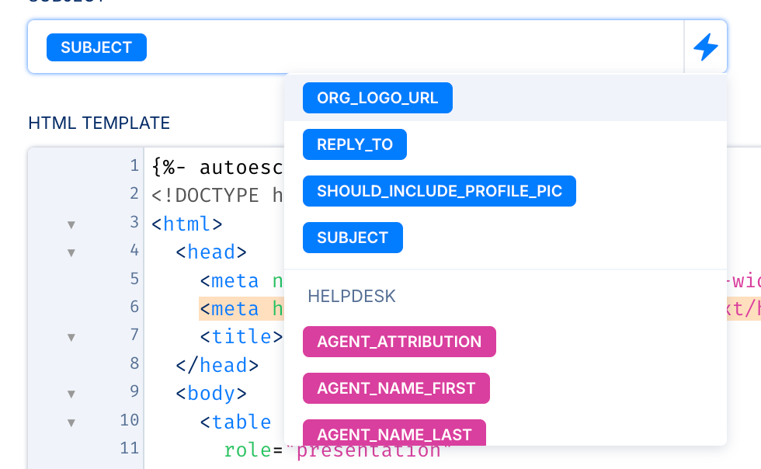Image resolution: width=761 pixels, height=469 pixels.
Task: Collapse the table element on line 10
Action: coord(71,422)
